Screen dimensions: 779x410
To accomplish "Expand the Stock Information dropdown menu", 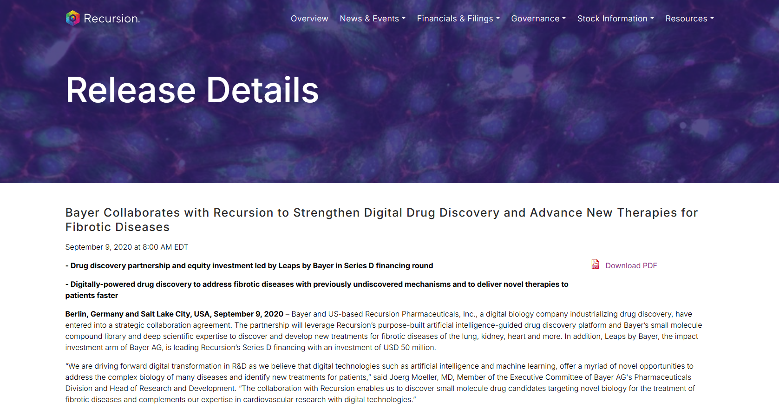I will coord(615,19).
